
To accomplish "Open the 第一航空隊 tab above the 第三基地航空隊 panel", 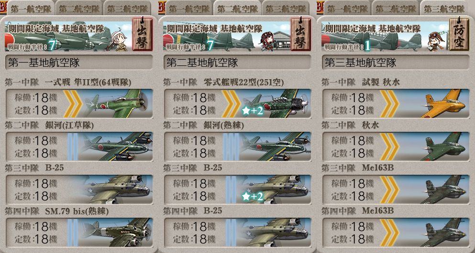I will 348,9.
